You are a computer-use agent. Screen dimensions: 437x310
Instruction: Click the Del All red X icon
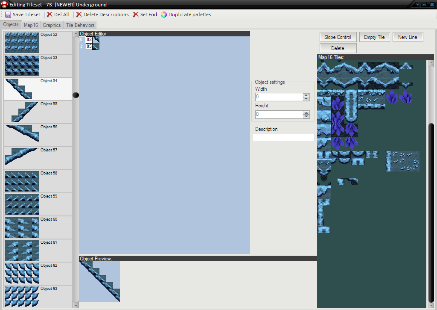click(x=50, y=15)
